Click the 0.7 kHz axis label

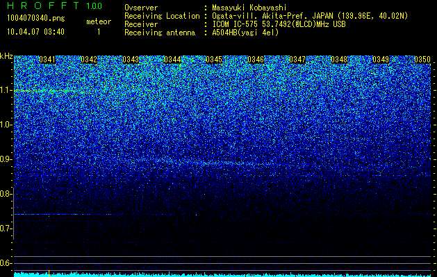tap(6, 229)
